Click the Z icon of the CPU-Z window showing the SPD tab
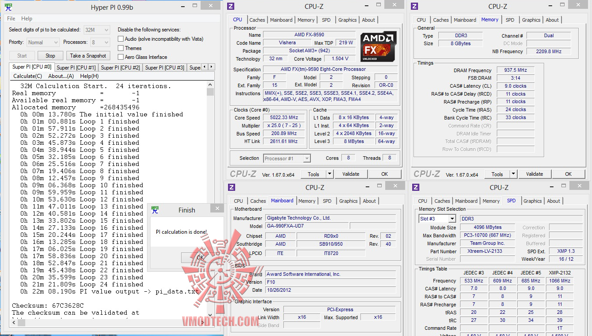Screen dimensions: 592x336 pos(415,187)
